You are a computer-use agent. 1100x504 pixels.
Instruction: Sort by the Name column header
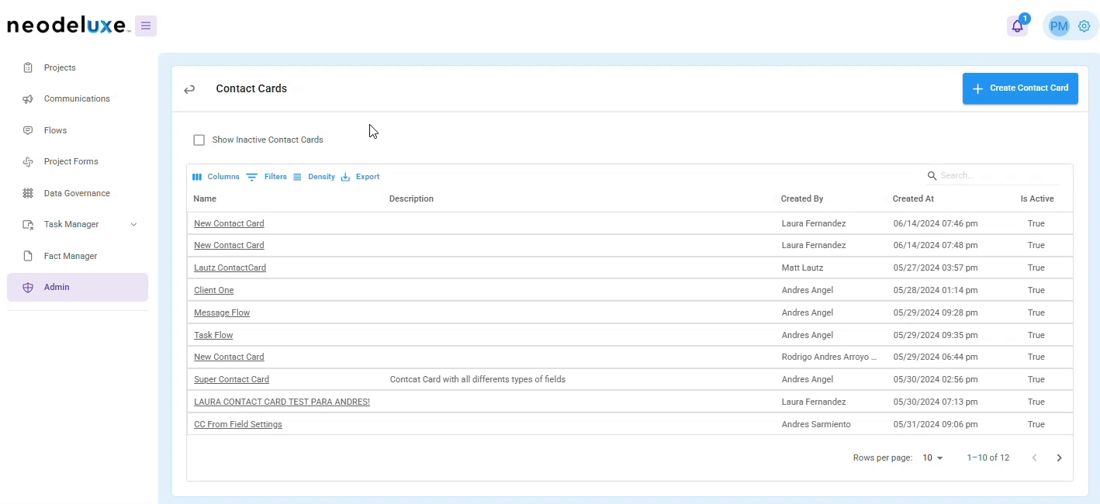[x=205, y=198]
